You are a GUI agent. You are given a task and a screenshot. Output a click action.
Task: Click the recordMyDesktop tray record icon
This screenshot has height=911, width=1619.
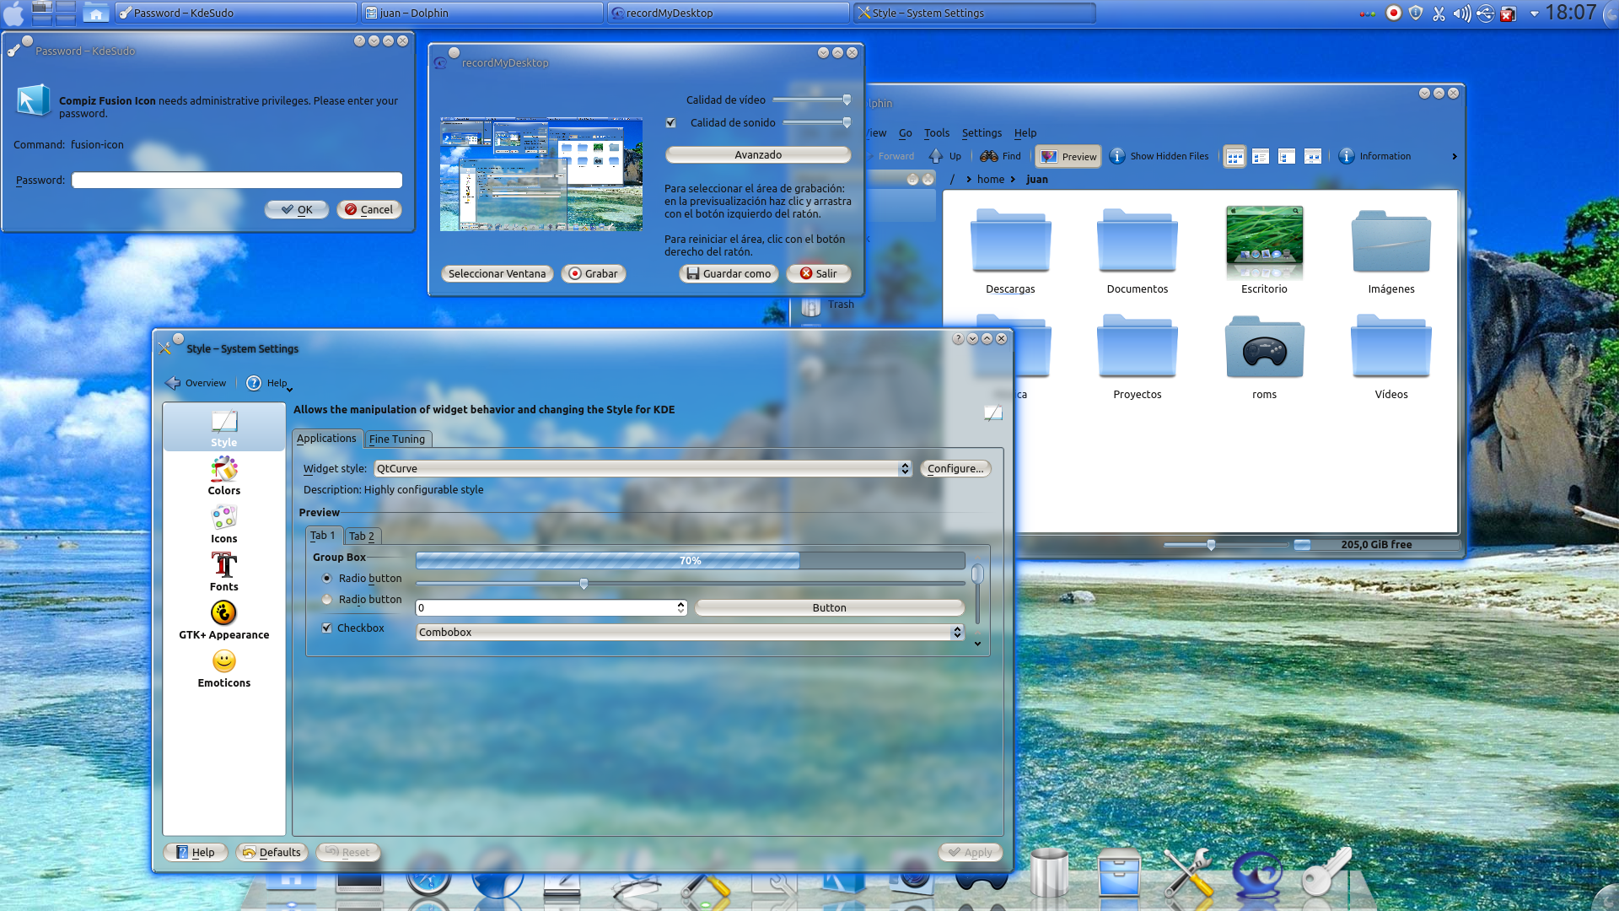click(1394, 13)
